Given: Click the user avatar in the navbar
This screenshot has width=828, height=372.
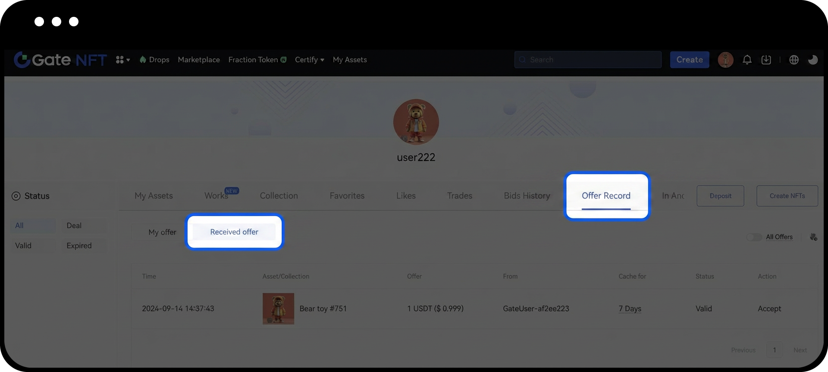Looking at the screenshot, I should [x=725, y=60].
